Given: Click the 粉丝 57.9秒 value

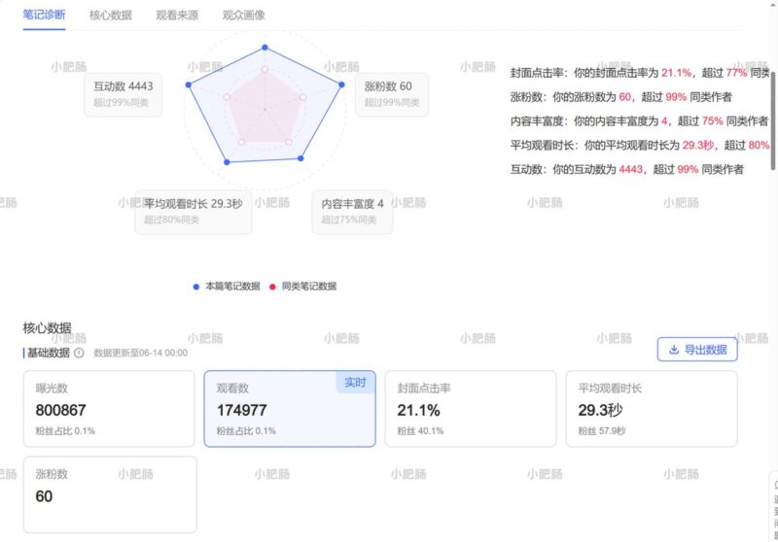Looking at the screenshot, I should [601, 431].
